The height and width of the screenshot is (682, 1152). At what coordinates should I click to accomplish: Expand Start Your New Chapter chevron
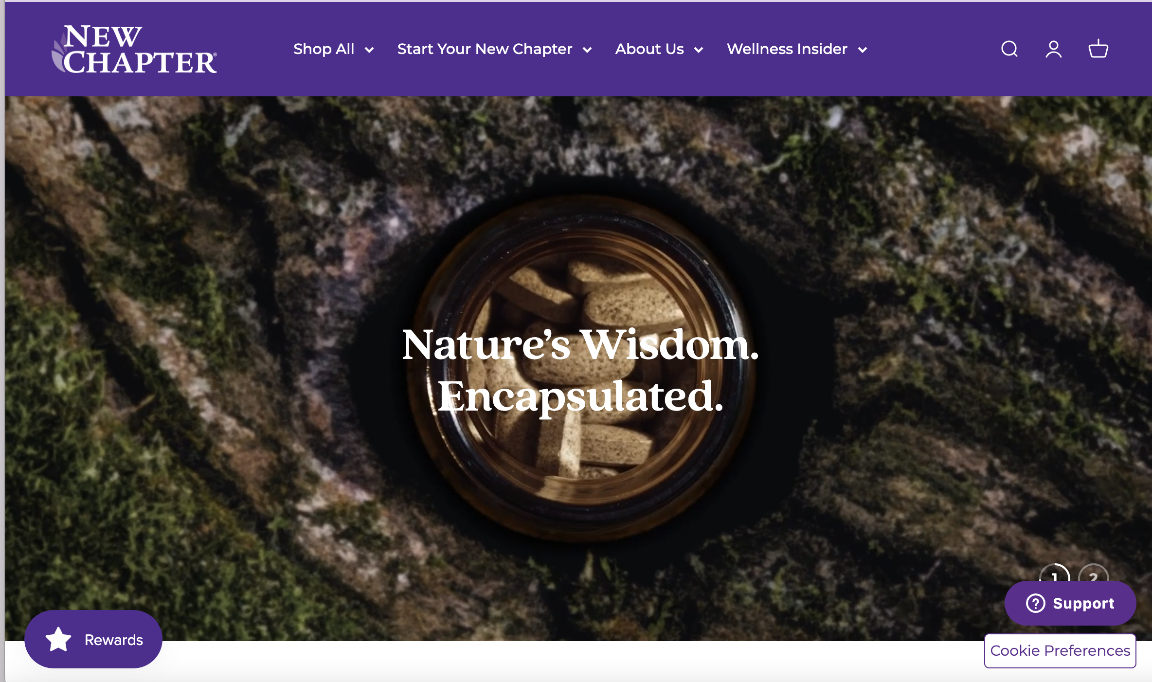point(587,50)
